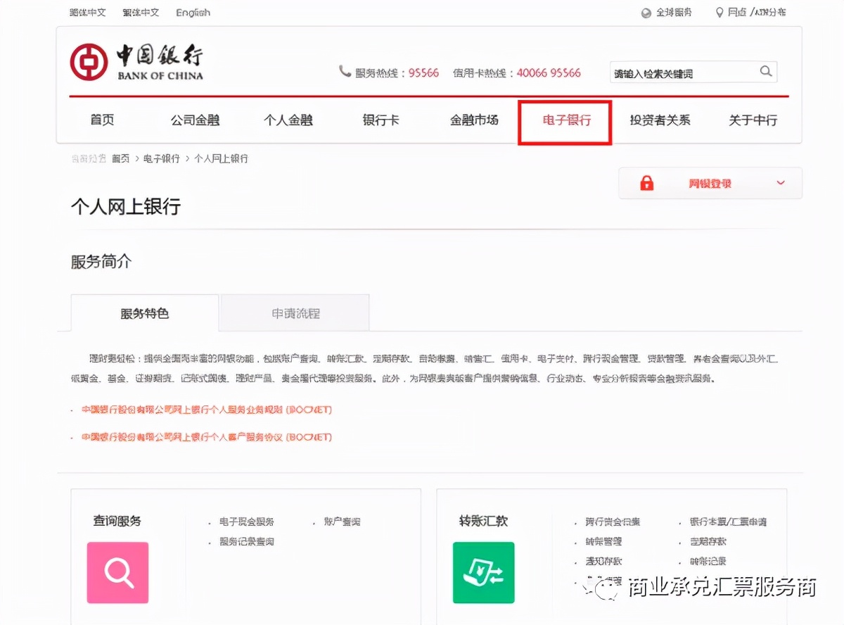
Task: Click the phone icon beside 服务热线
Action: point(344,72)
